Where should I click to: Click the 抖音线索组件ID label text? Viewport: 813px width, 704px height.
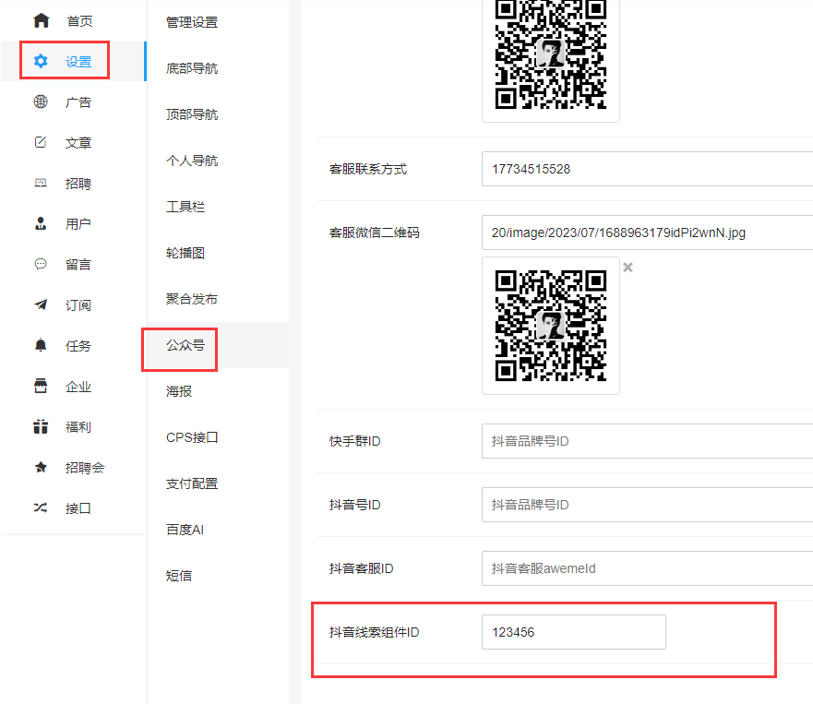coord(375,632)
